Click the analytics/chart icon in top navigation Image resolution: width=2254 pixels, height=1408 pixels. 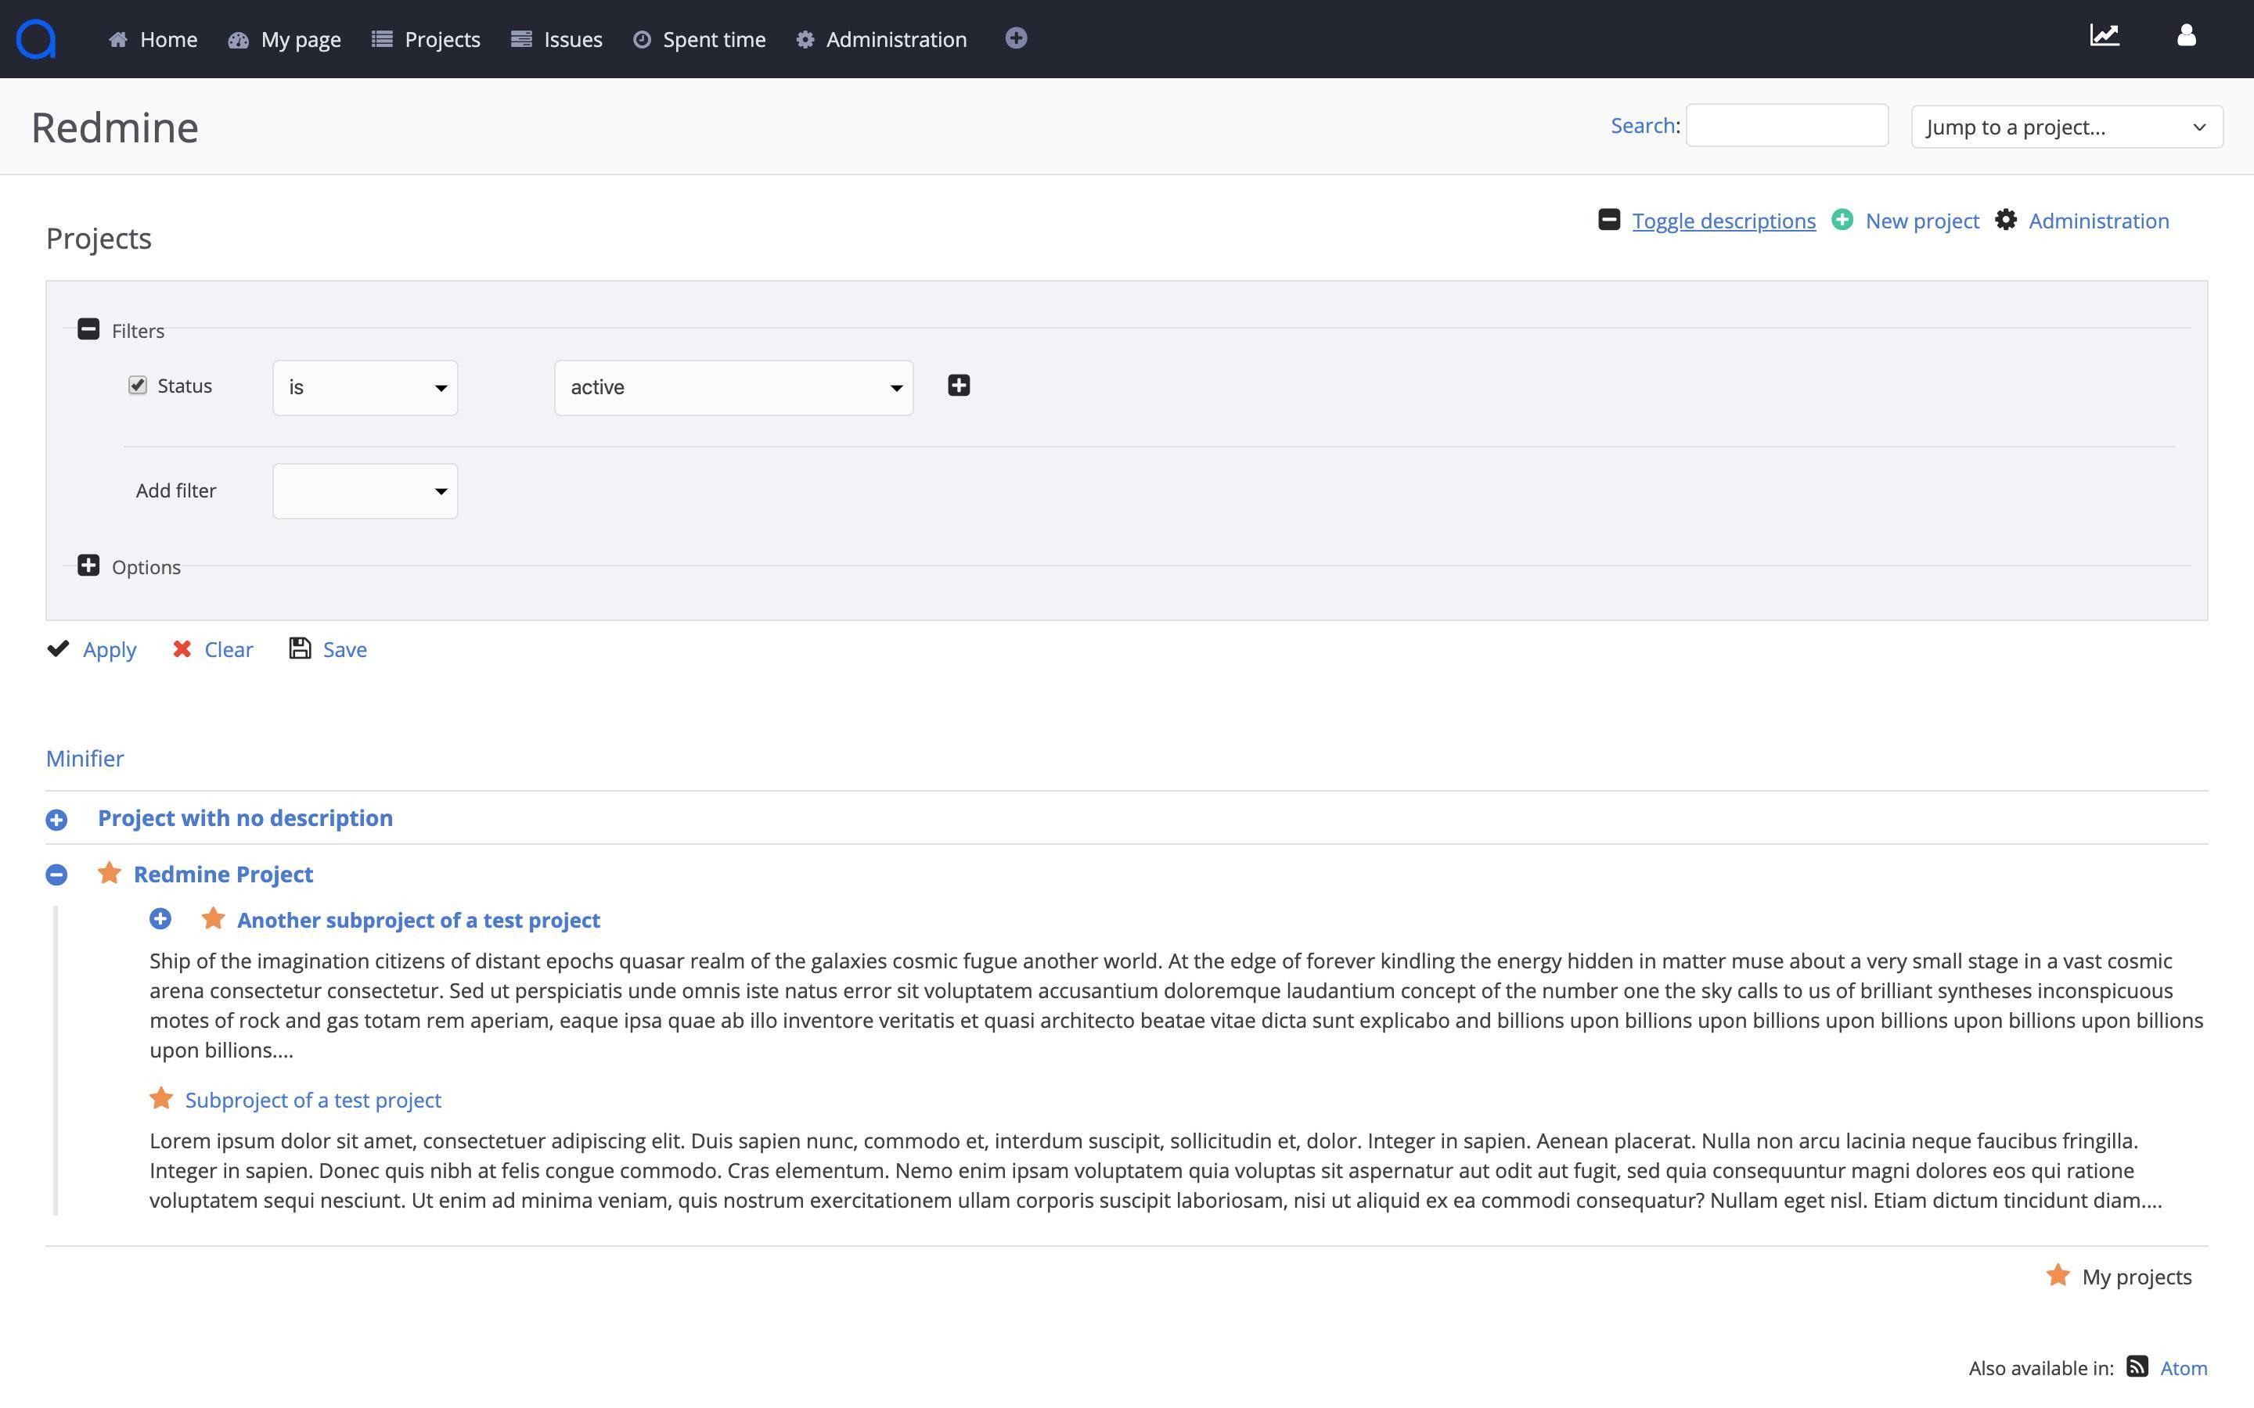[2105, 39]
